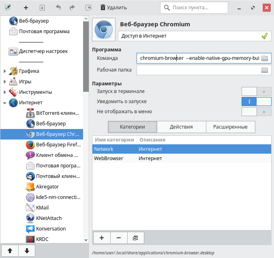This screenshot has width=274, height=258.
Task: Undo the last change
Action: [x=58, y=8]
